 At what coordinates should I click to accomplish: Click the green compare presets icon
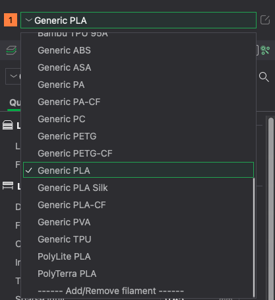(x=265, y=50)
